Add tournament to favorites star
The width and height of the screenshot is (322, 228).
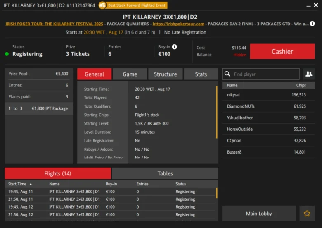[307, 214]
